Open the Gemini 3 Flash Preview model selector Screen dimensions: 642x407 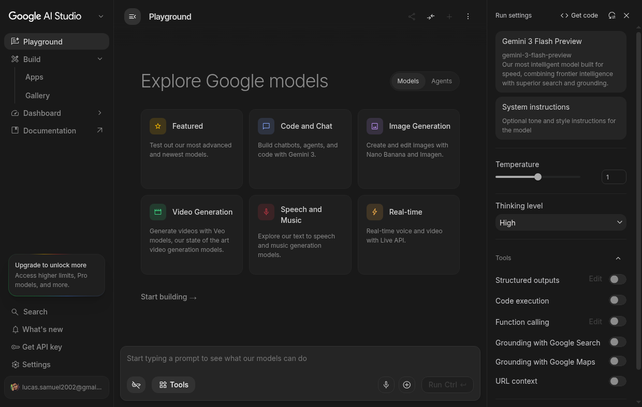[561, 62]
